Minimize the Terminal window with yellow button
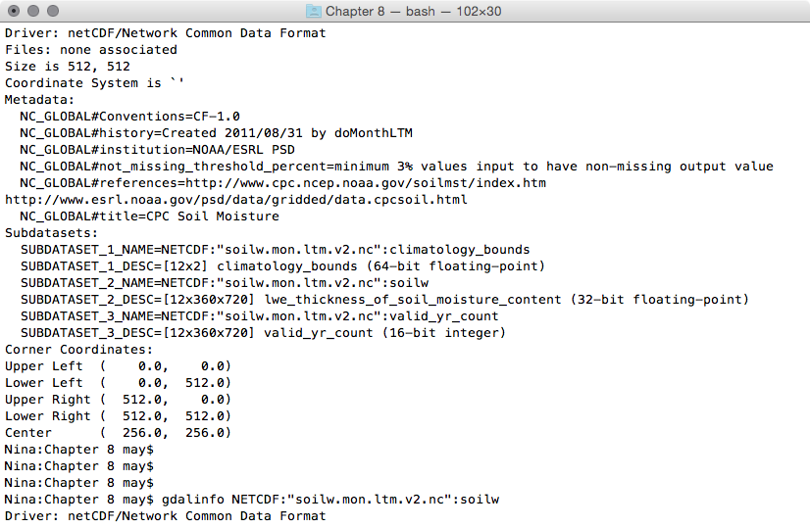The width and height of the screenshot is (810, 528). pos(33,11)
